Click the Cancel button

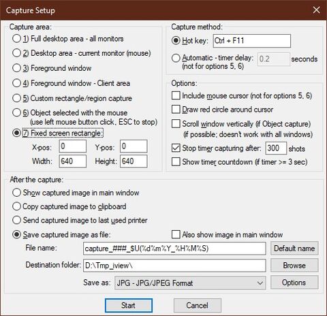pos(197,305)
